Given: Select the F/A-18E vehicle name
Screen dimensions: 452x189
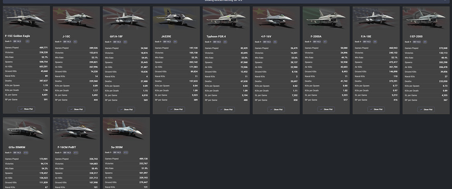Looking at the screenshot, I should (x=366, y=36).
